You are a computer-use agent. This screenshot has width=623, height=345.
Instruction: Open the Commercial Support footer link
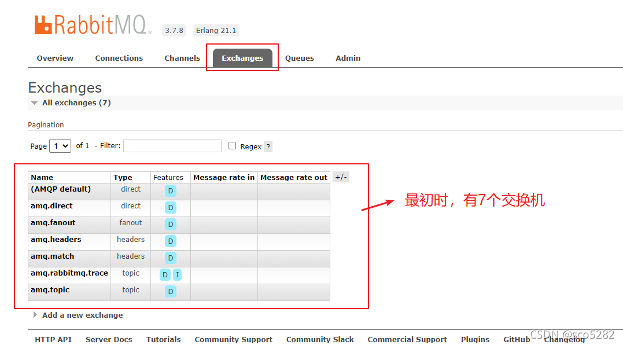[x=407, y=339]
